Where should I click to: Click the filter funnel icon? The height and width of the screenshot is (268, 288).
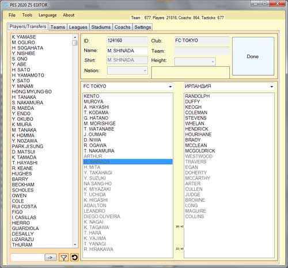64,258
